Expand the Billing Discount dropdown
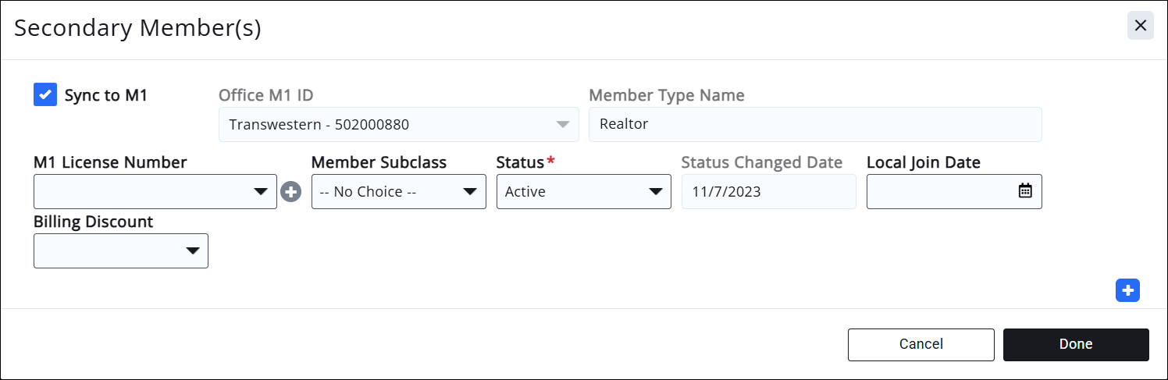1168x380 pixels. point(120,251)
